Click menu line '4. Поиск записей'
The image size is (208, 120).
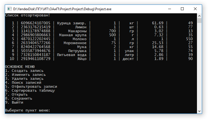click(x=23, y=83)
